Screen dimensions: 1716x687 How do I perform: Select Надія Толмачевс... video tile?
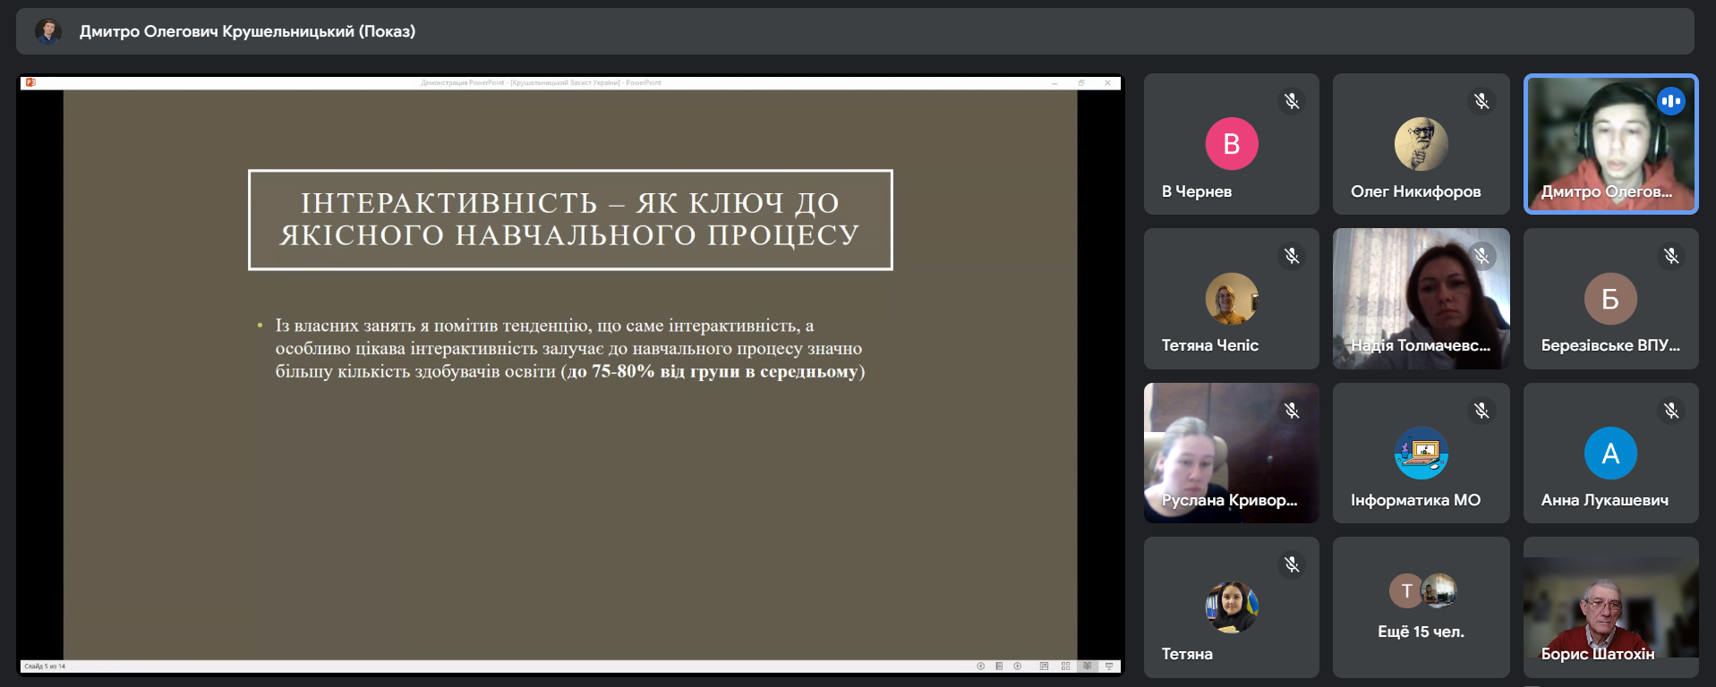(1421, 298)
